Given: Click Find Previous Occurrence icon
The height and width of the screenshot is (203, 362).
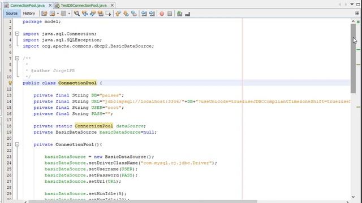Looking at the screenshot, I should [85, 14].
